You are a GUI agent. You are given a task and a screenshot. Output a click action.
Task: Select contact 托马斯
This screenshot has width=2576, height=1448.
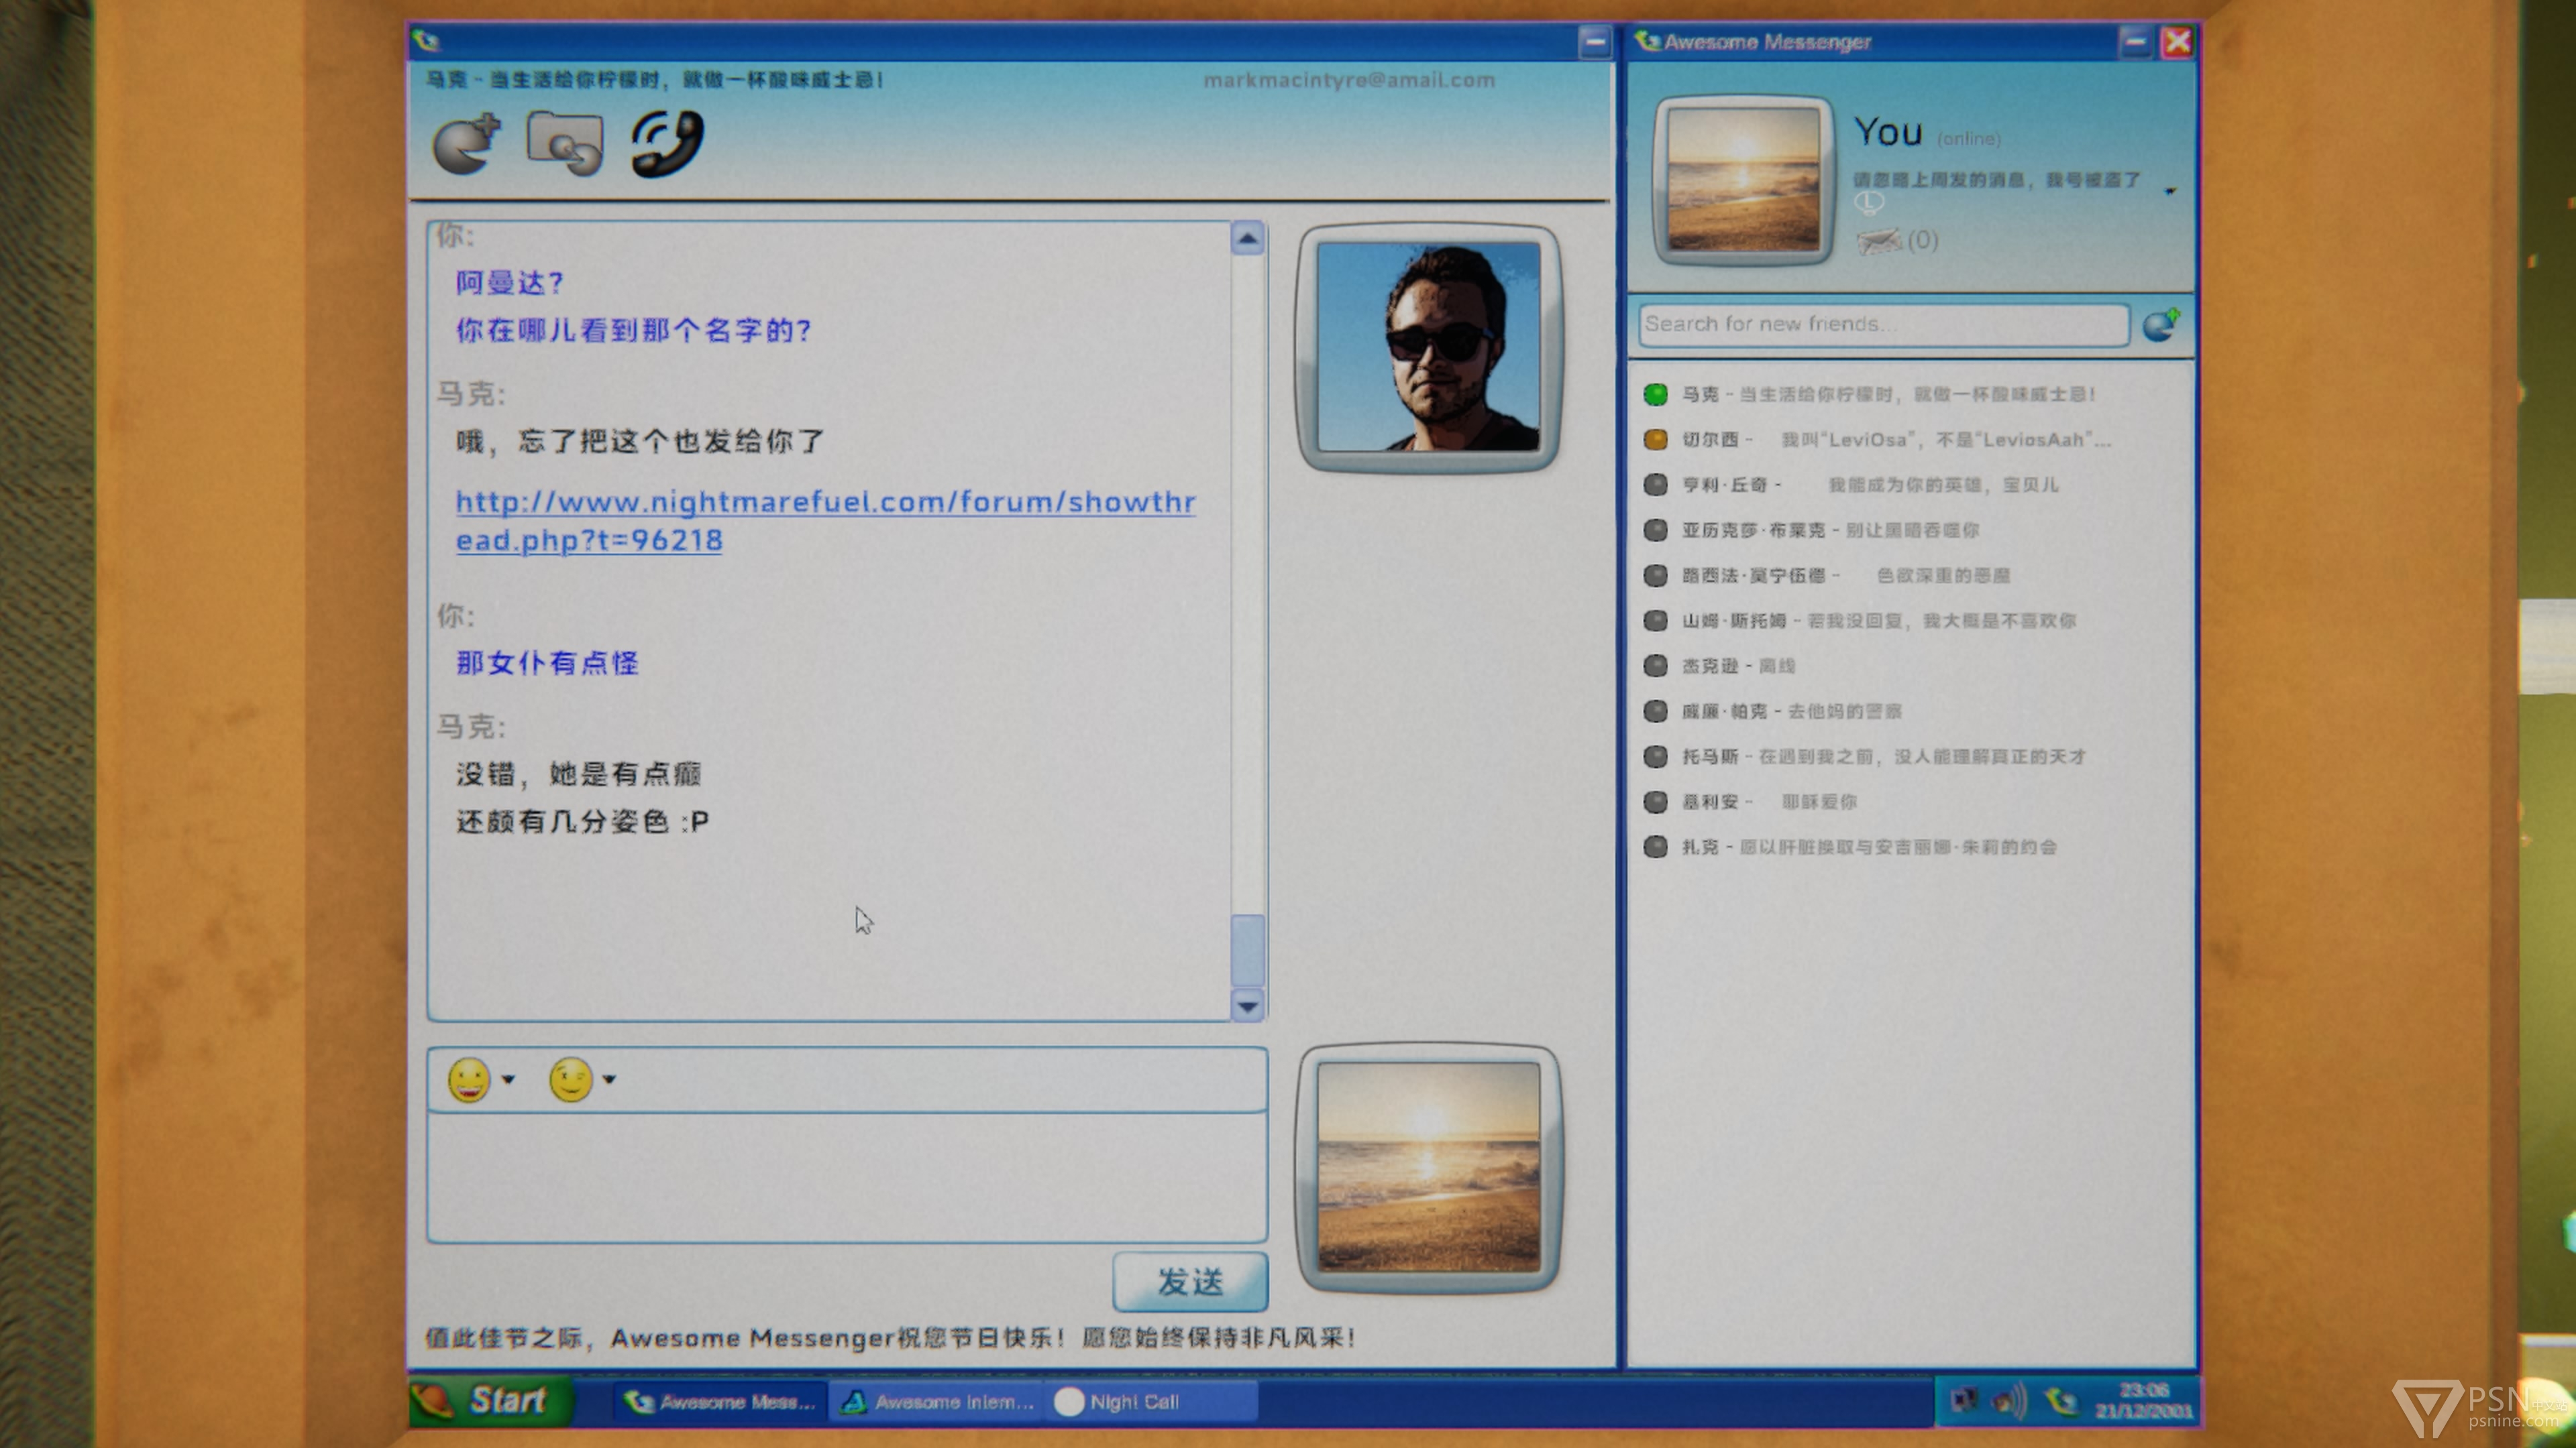[1865, 756]
